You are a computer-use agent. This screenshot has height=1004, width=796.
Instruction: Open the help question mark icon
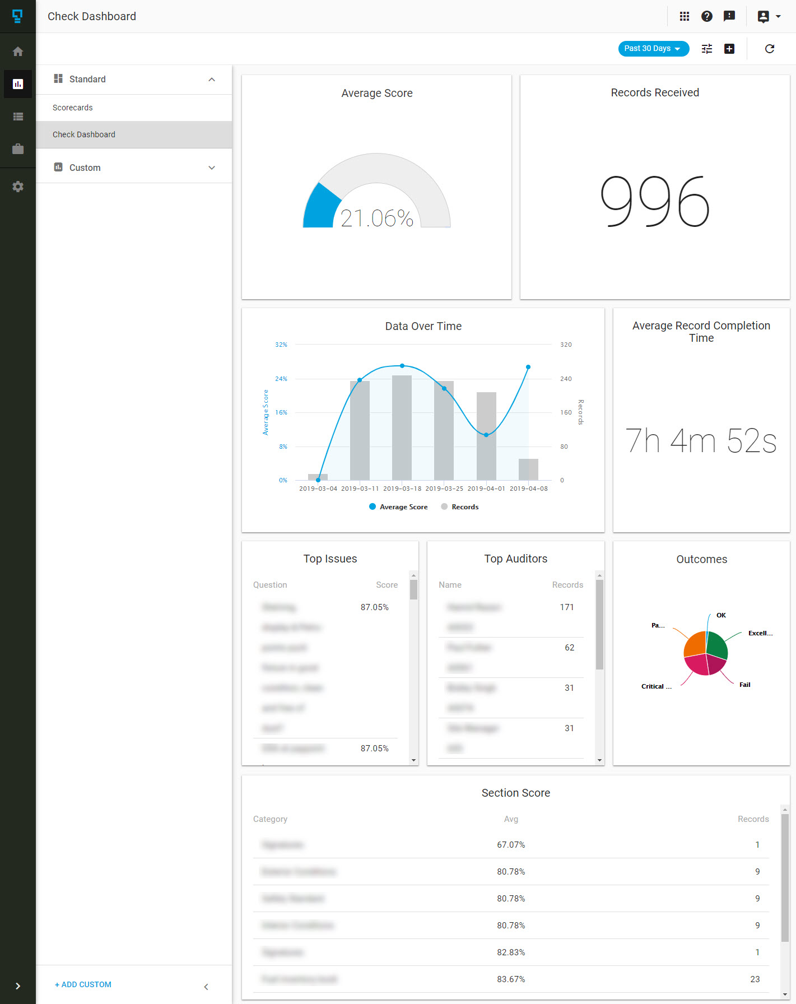(707, 16)
